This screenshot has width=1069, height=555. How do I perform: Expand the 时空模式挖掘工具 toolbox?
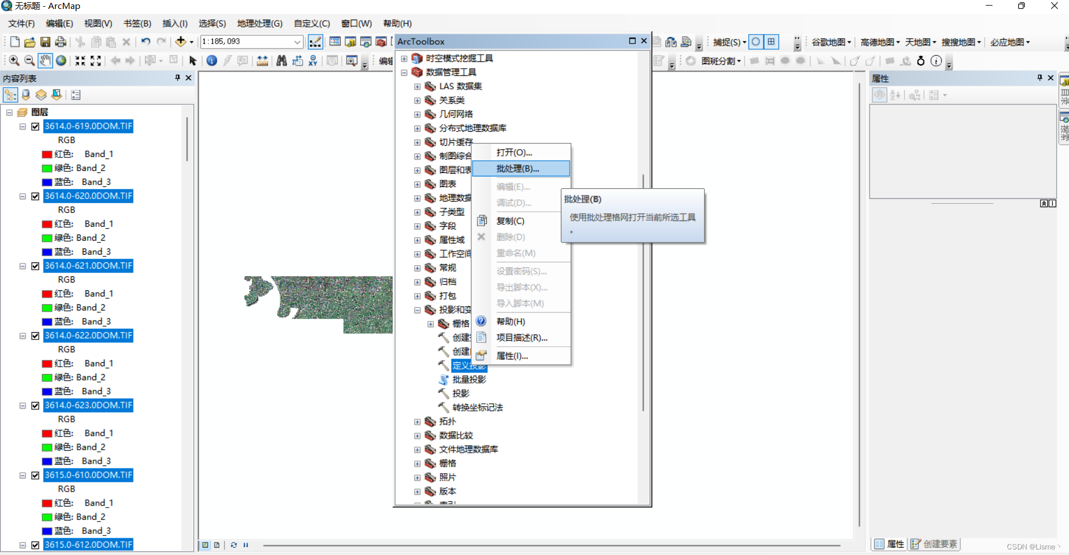click(404, 59)
